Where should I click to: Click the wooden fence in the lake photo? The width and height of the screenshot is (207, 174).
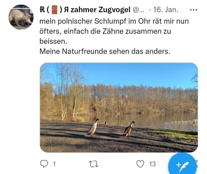(181, 122)
